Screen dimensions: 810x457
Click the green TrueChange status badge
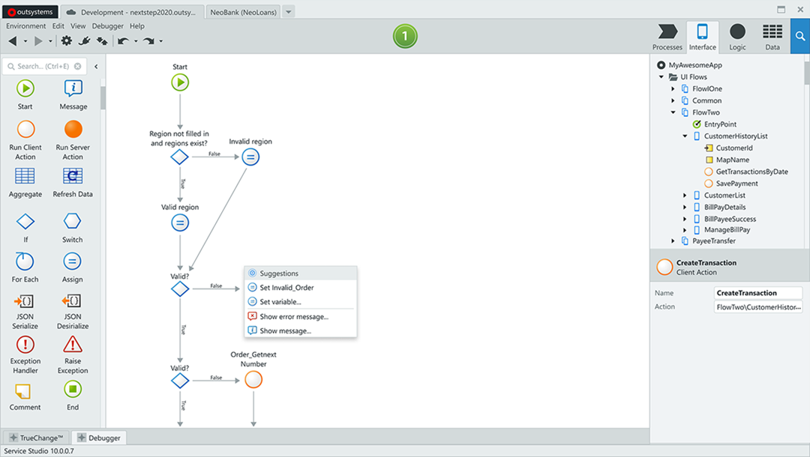[x=405, y=36]
